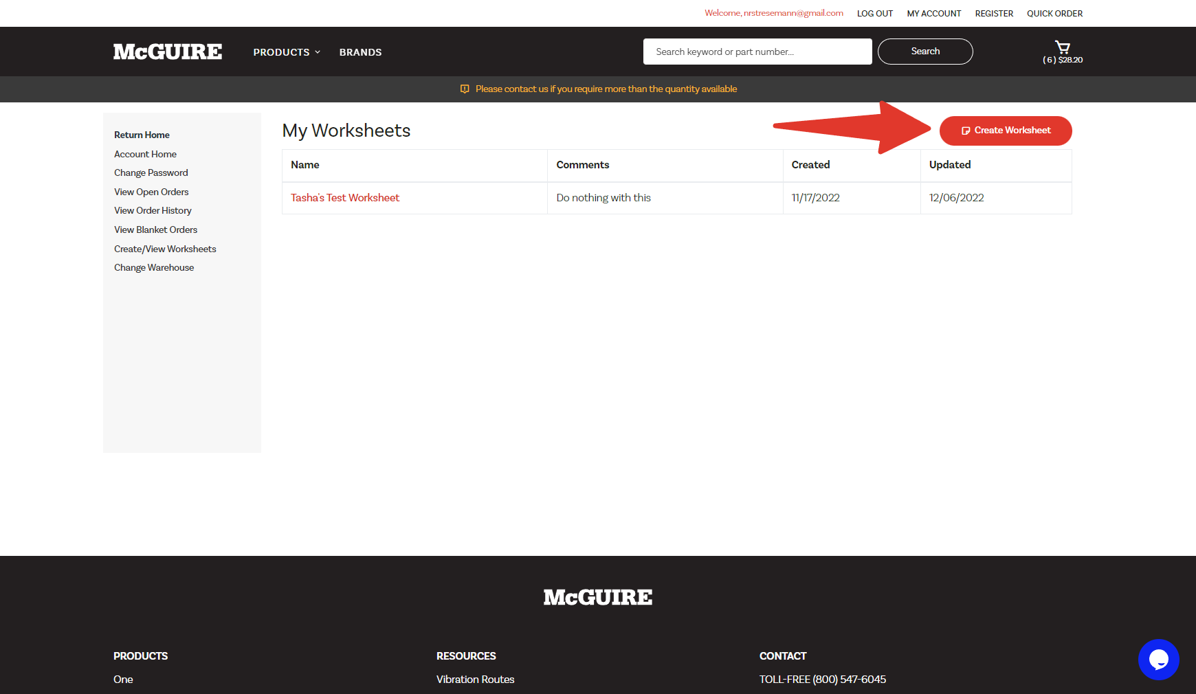Click the Search button

(925, 51)
